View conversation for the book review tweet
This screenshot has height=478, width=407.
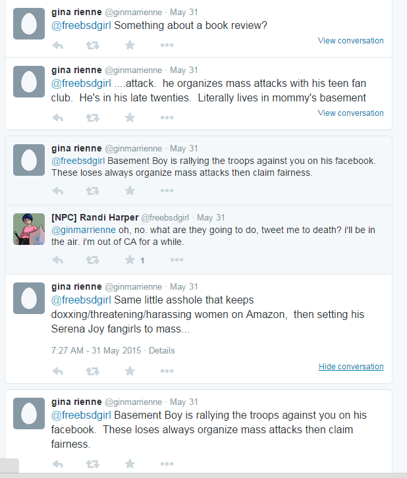point(350,41)
